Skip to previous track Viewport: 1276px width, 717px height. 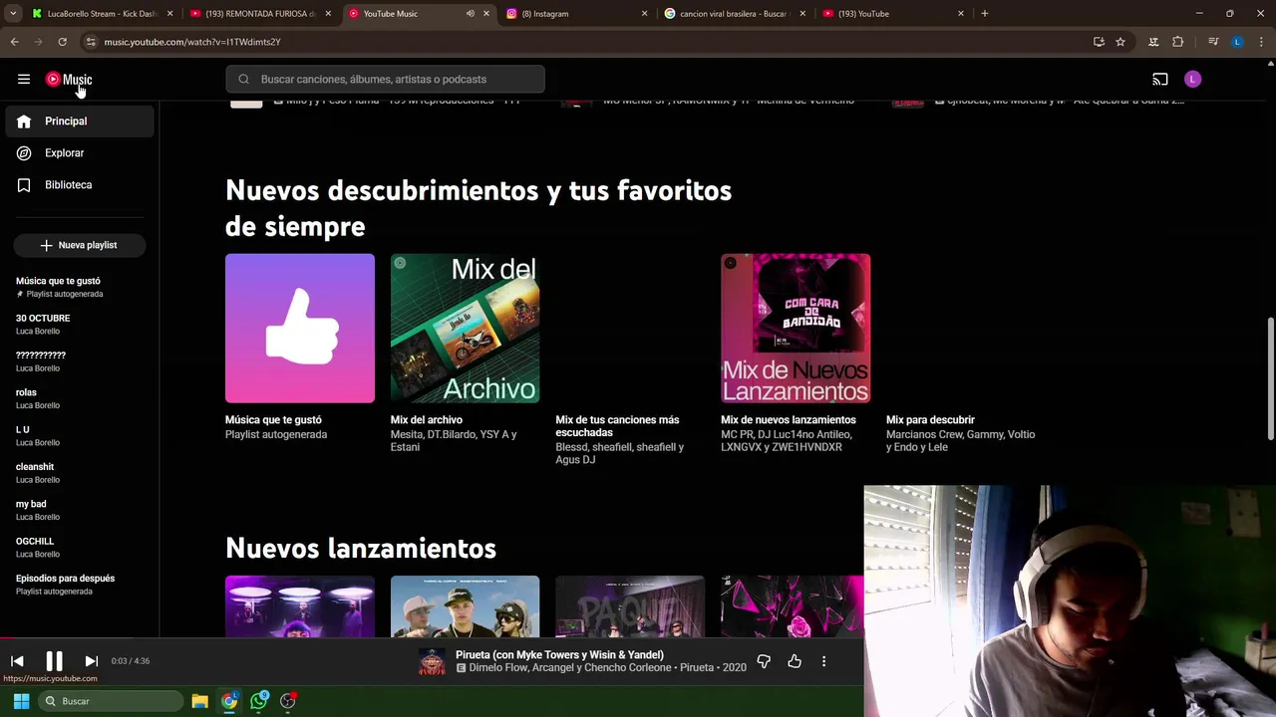pyautogui.click(x=17, y=661)
